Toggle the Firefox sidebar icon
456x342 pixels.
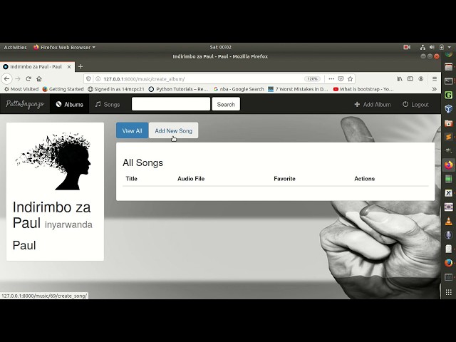click(410, 79)
